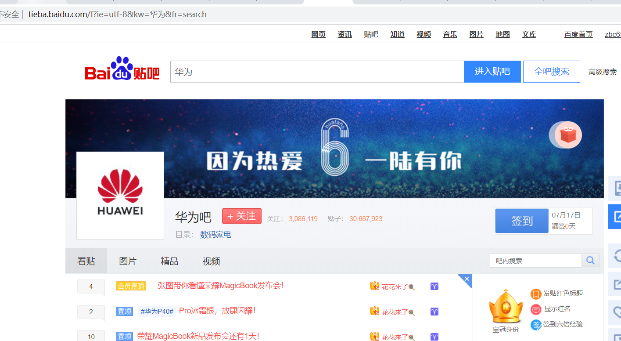Click the 签到六倍经验 text
The width and height of the screenshot is (621, 341).
pos(563,324)
